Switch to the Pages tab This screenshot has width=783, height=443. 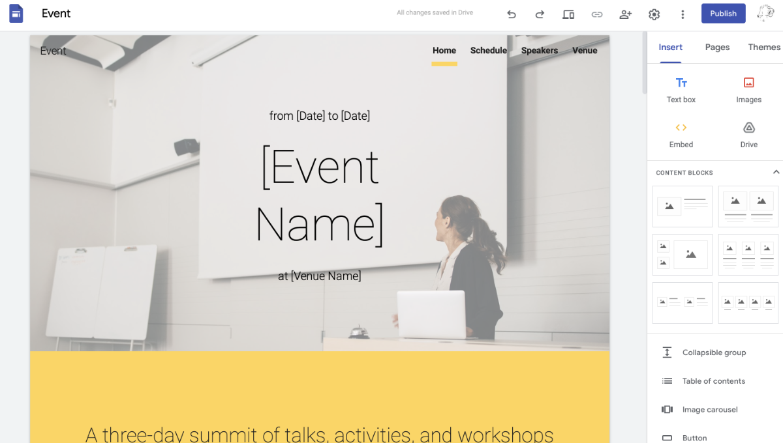(x=717, y=47)
